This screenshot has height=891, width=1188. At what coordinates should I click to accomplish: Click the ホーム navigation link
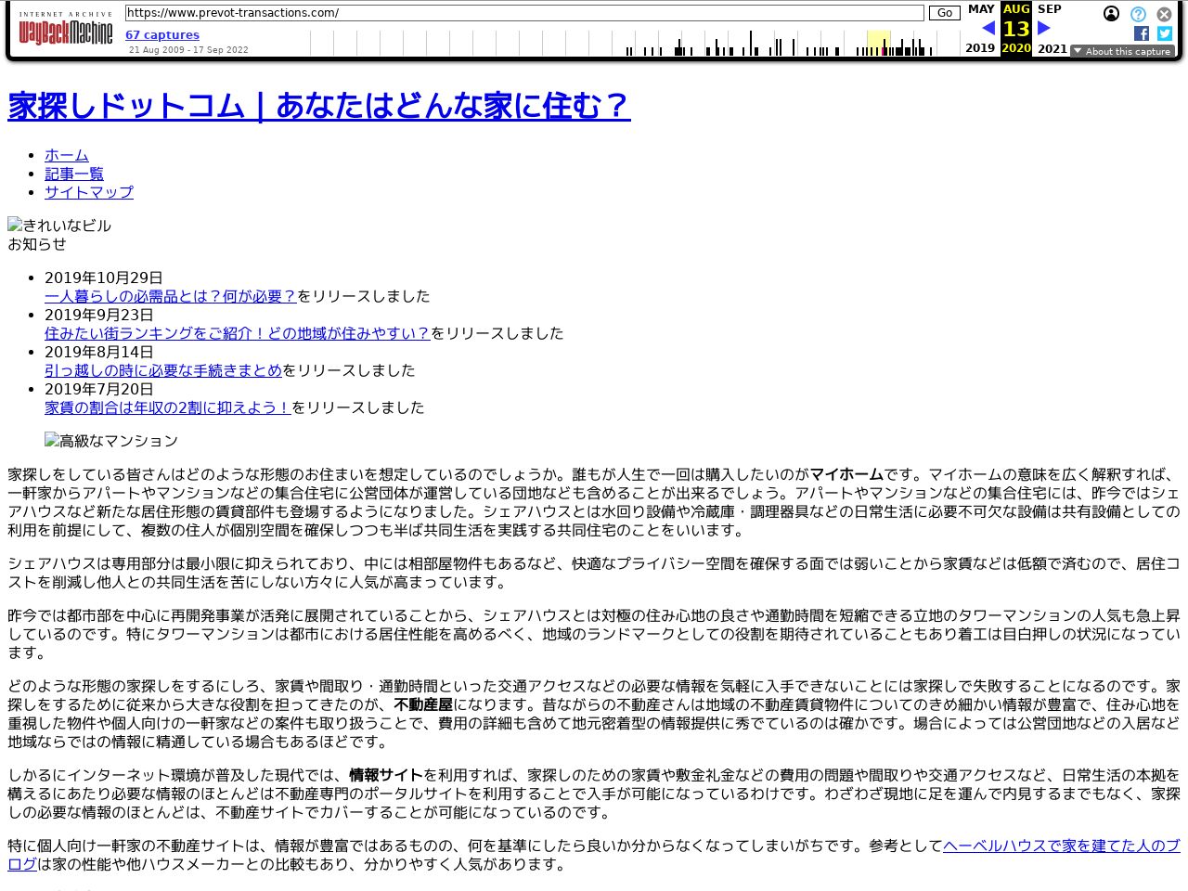pyautogui.click(x=67, y=155)
